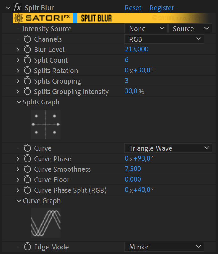218x254 pixels.
Task: Click the Split Count stopwatch icon
Action: coord(27,60)
